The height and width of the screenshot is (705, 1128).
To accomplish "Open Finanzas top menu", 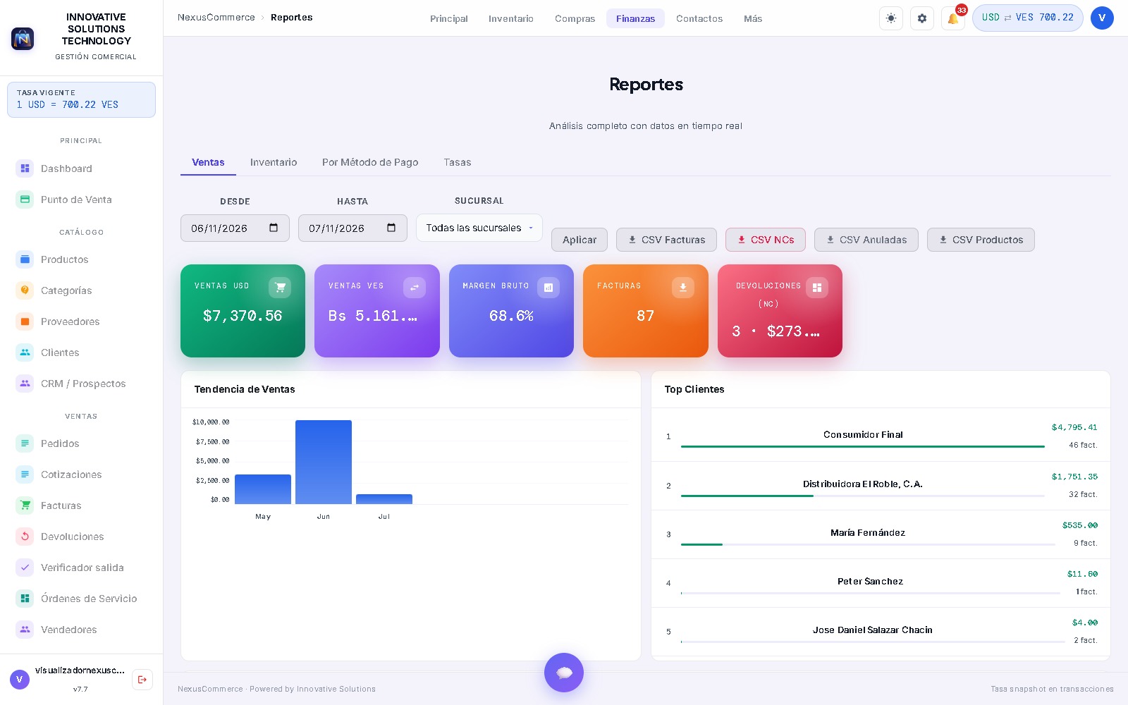I will tap(635, 18).
